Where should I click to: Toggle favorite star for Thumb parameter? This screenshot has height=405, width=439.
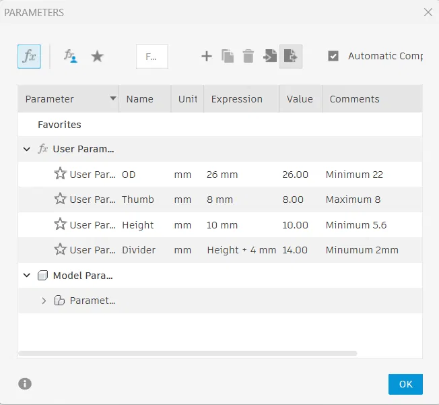pos(60,199)
